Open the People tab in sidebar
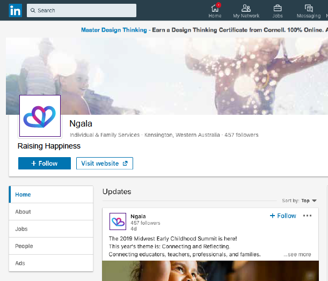 point(51,246)
